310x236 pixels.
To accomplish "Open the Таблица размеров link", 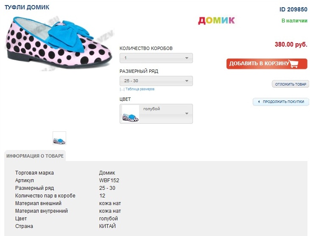I will tap(140, 89).
